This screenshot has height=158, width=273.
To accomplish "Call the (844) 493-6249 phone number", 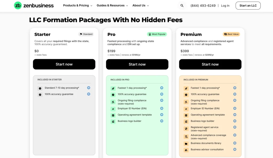I will click(203, 5).
